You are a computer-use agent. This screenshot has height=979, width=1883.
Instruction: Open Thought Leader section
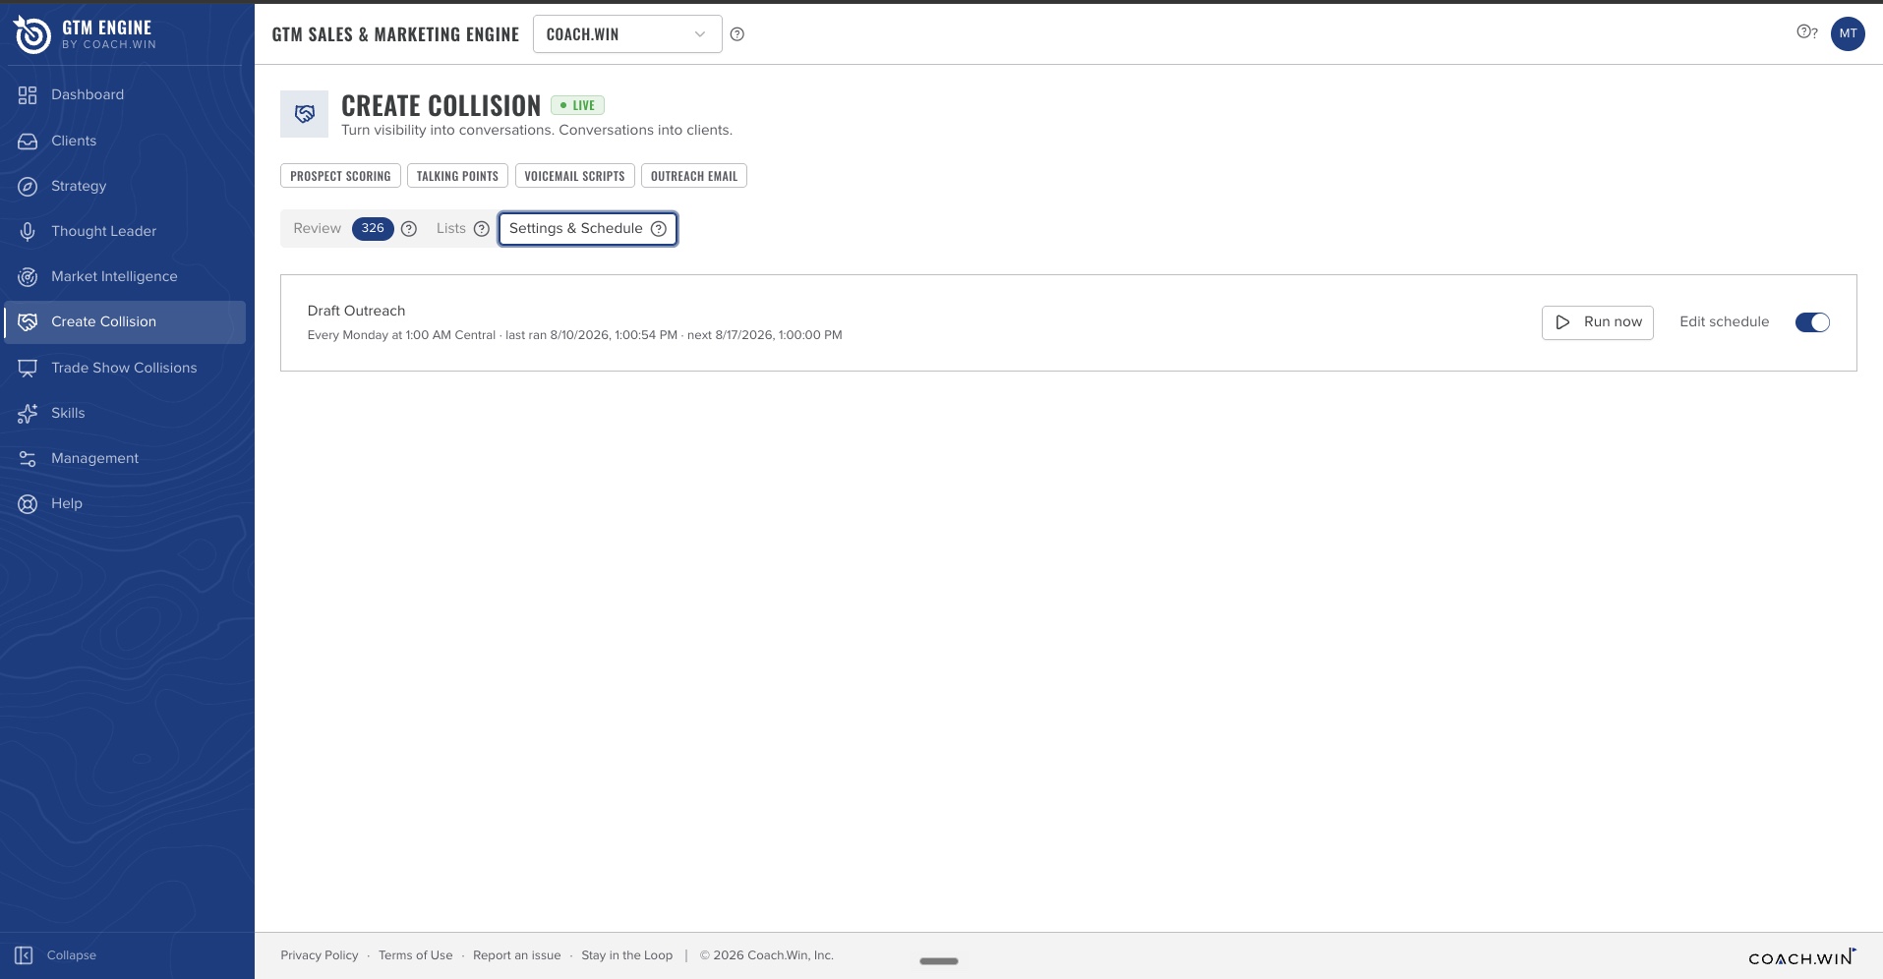point(125,232)
